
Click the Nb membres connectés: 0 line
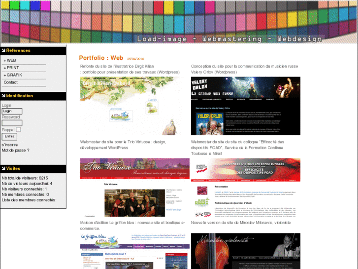click(25, 194)
